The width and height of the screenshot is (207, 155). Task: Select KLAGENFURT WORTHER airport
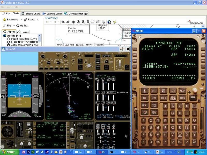[24, 42]
